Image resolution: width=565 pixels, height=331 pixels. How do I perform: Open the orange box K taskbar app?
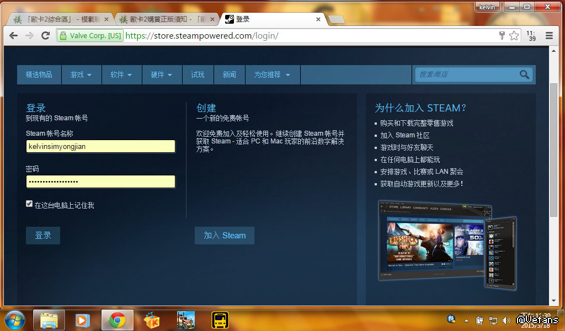tap(152, 320)
